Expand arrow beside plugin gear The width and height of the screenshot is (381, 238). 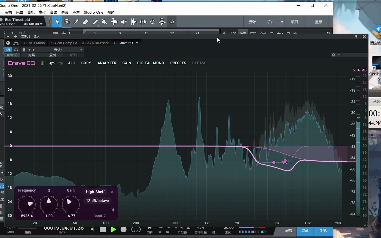pyautogui.click(x=338, y=55)
